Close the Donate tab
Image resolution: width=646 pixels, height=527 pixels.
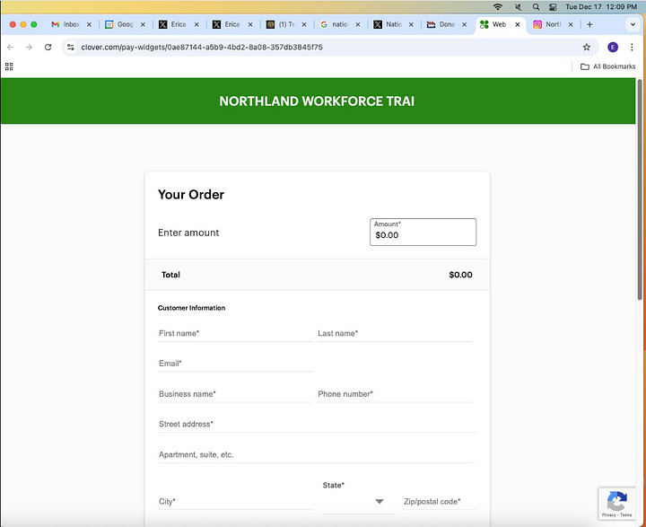pos(465,25)
